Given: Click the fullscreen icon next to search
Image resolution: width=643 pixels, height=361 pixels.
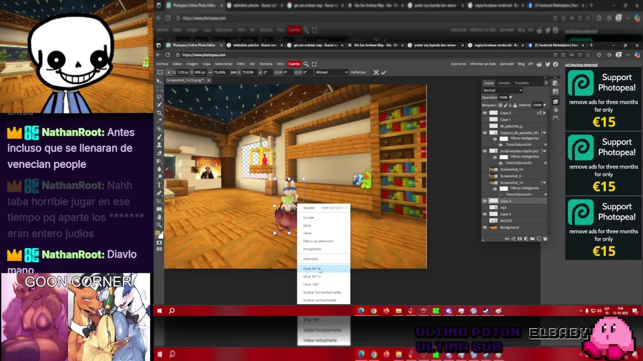Looking at the screenshot, I should point(314,64).
